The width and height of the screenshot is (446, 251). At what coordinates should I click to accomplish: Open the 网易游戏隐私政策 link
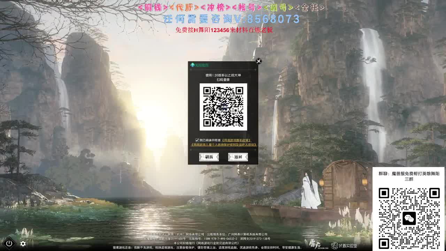(x=236, y=140)
